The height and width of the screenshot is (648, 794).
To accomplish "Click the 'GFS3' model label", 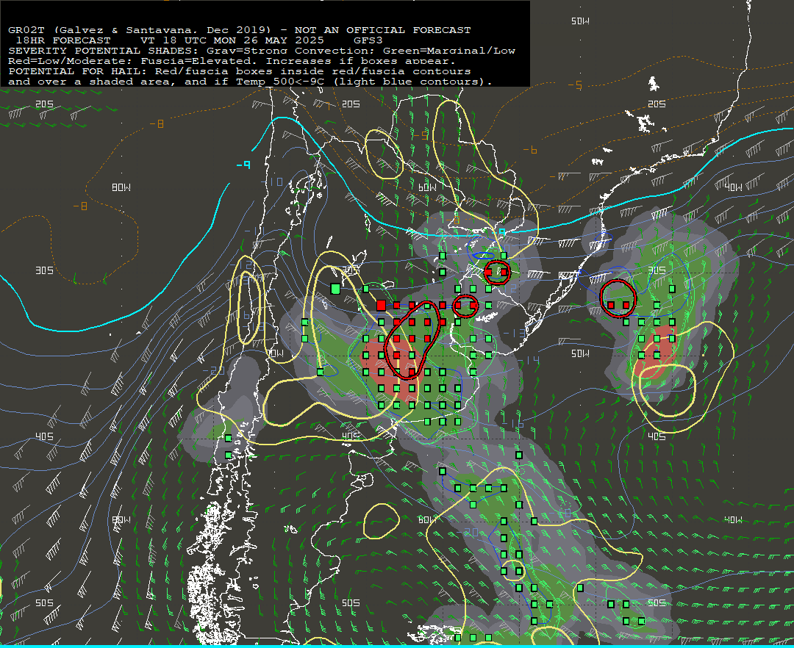I will tap(368, 40).
